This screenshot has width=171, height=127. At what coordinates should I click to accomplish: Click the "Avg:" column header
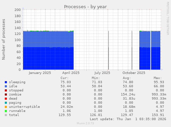click(x=127, y=78)
